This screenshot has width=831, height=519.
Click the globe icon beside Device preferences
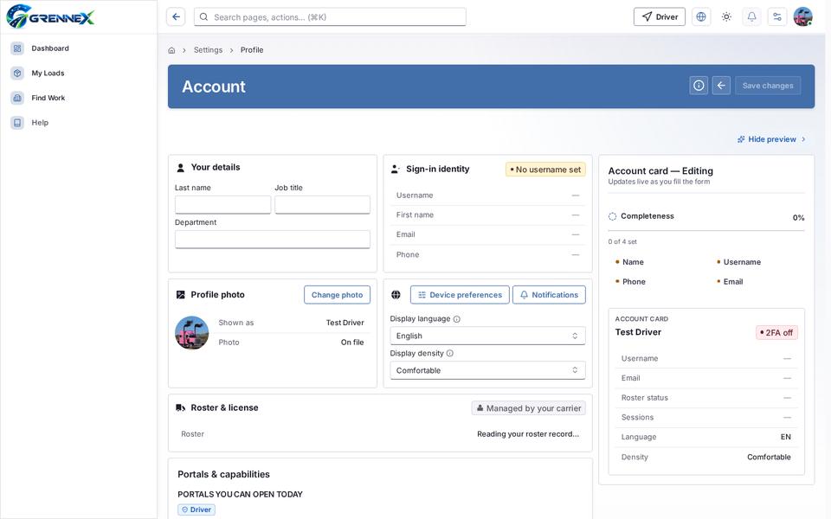click(396, 295)
